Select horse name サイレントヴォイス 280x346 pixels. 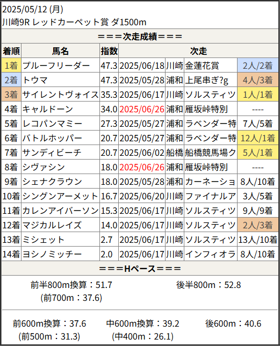point(60,95)
